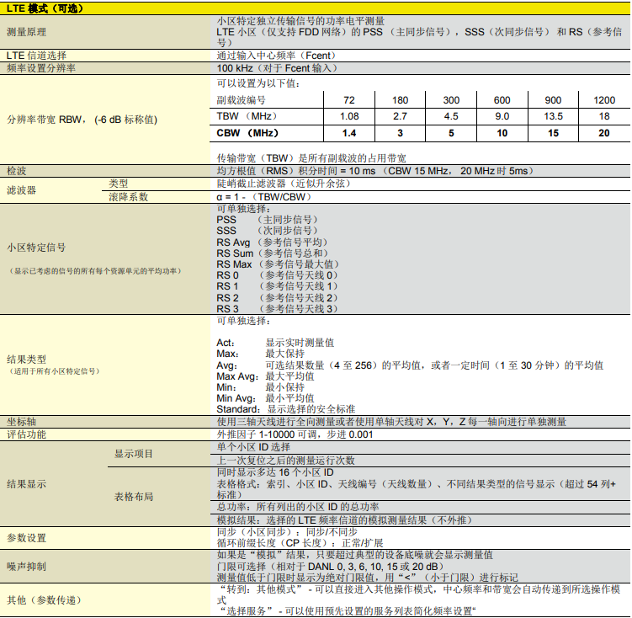Image resolution: width=632 pixels, height=618 pixels.
Task: Click the 'CBW （MHz）' row header
Action: click(247, 133)
